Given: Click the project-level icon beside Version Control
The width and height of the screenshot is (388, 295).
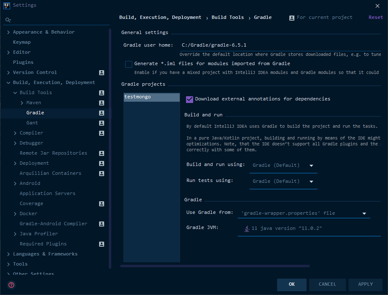Looking at the screenshot, I should coord(102,73).
